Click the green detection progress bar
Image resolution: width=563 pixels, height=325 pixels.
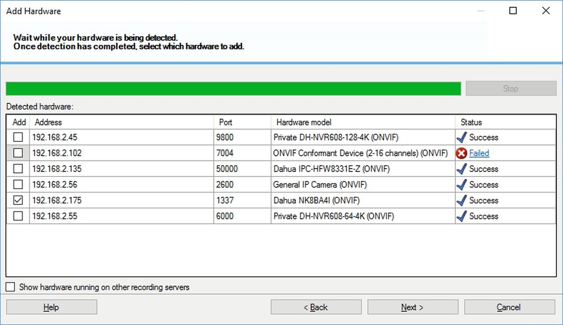point(233,88)
